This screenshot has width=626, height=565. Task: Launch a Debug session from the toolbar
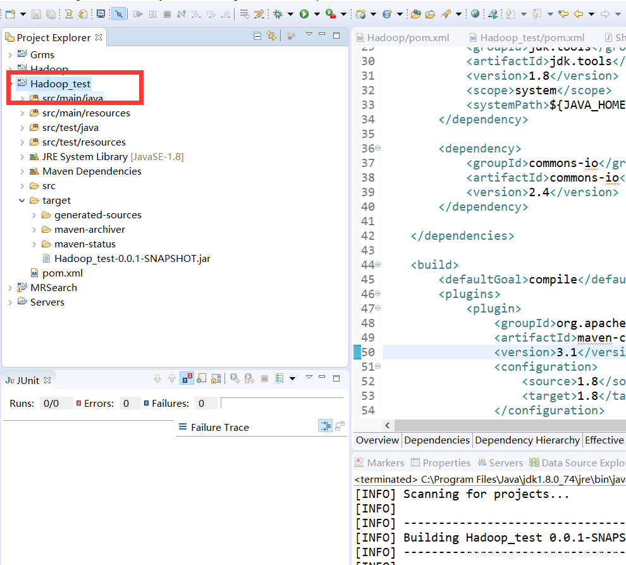(x=279, y=13)
